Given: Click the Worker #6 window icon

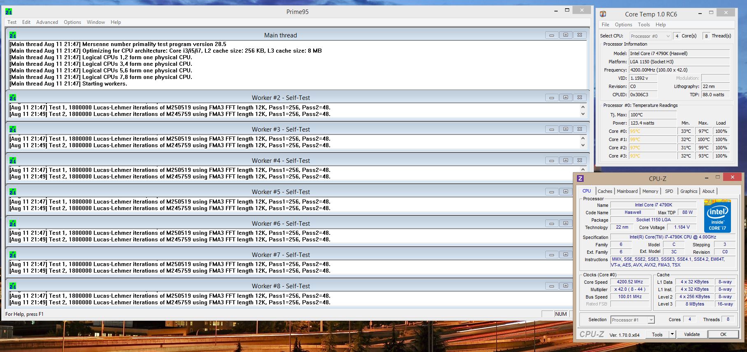Looking at the screenshot, I should tap(13, 223).
